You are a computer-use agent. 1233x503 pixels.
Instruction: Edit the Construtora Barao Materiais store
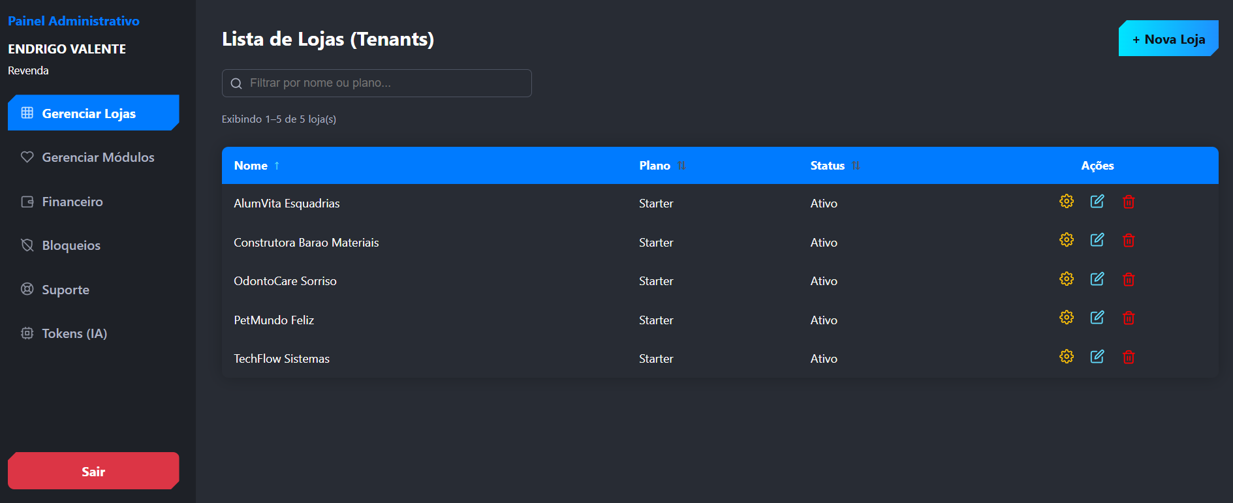click(x=1097, y=240)
